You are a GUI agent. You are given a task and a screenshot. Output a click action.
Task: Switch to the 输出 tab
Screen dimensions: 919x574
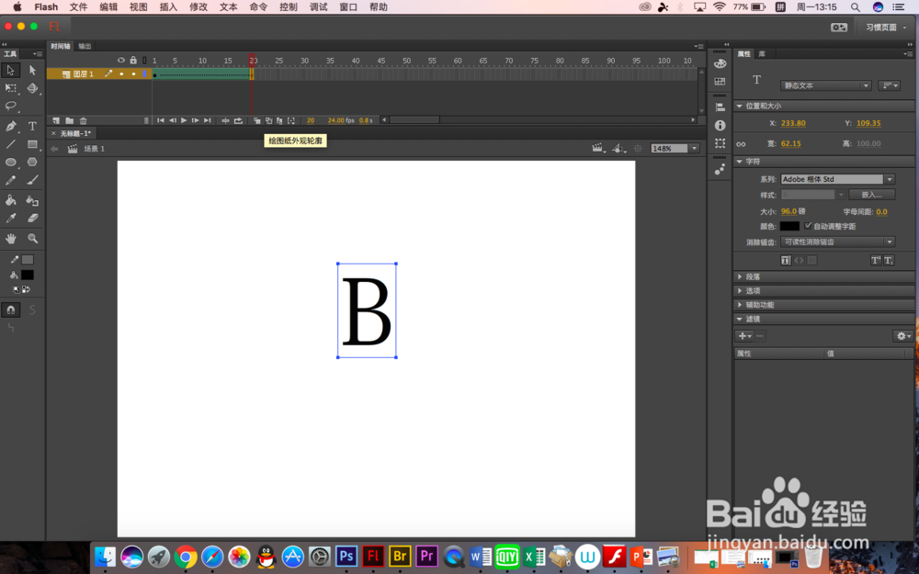click(85, 46)
